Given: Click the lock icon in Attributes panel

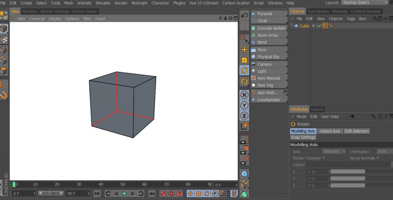Looking at the screenshot, I should click(x=380, y=116).
